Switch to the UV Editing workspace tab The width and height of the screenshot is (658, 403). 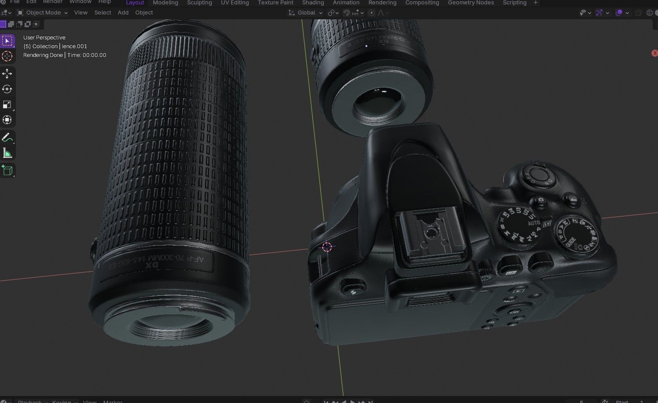235,3
